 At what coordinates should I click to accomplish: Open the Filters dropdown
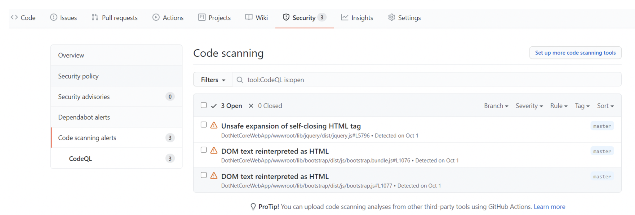(x=213, y=80)
